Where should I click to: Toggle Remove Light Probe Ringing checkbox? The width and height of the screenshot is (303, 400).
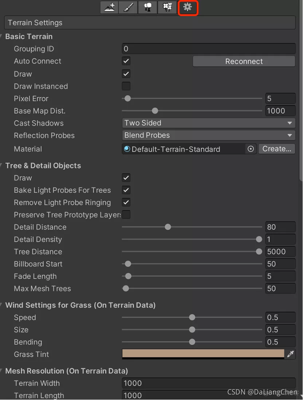pos(126,202)
